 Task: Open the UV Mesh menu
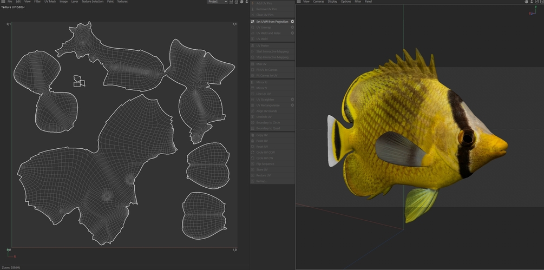coord(50,2)
